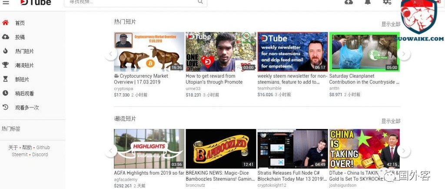Open channel urme33

[193, 89]
